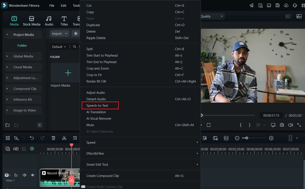
Task: Choose AI Translation in context menu
Action: [x=96, y=112]
